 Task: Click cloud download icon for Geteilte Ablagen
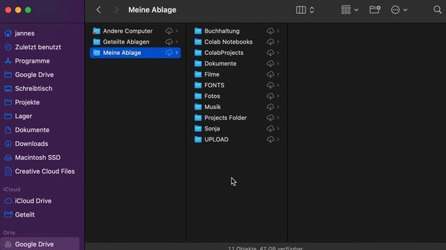coord(169,42)
